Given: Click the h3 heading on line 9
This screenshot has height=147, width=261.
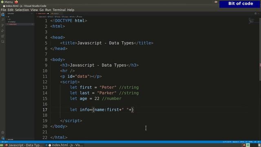Looking at the screenshot, I should (x=100, y=65).
